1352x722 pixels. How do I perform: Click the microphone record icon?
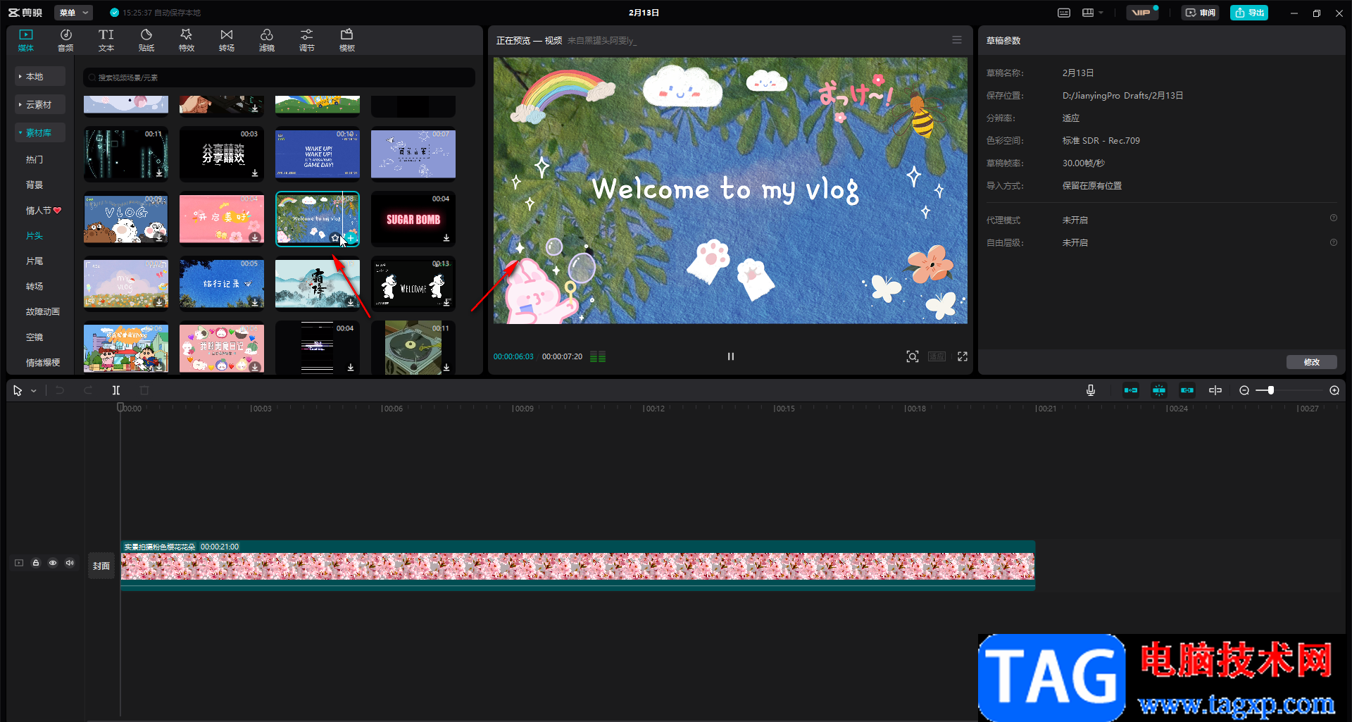click(x=1091, y=390)
